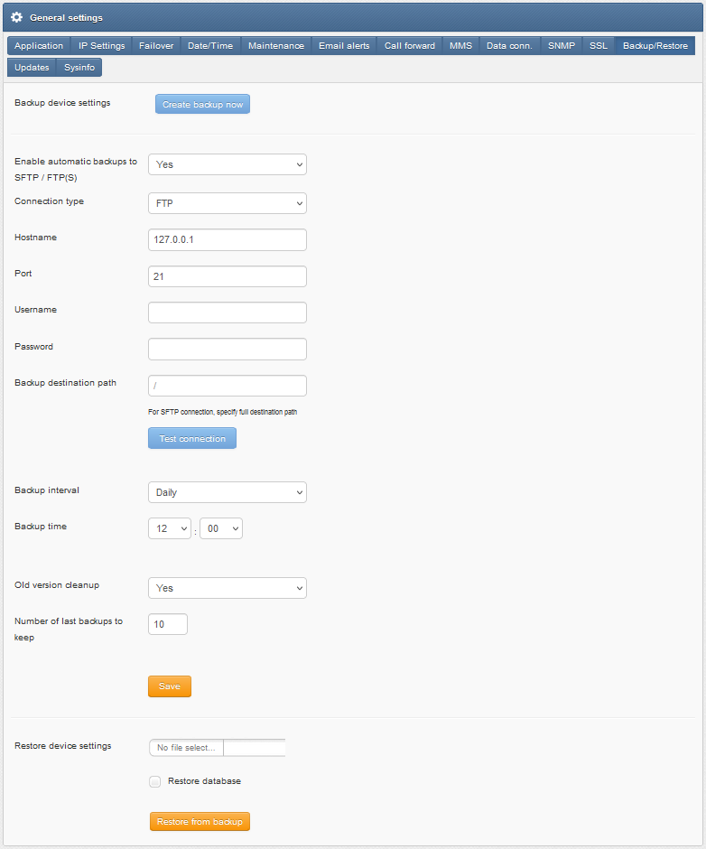The height and width of the screenshot is (849, 706).
Task: Go to the Data conn. tab
Action: tap(509, 46)
